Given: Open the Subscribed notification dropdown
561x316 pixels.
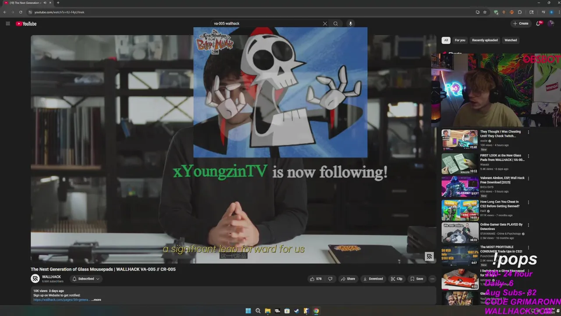Looking at the screenshot, I should tap(86, 279).
